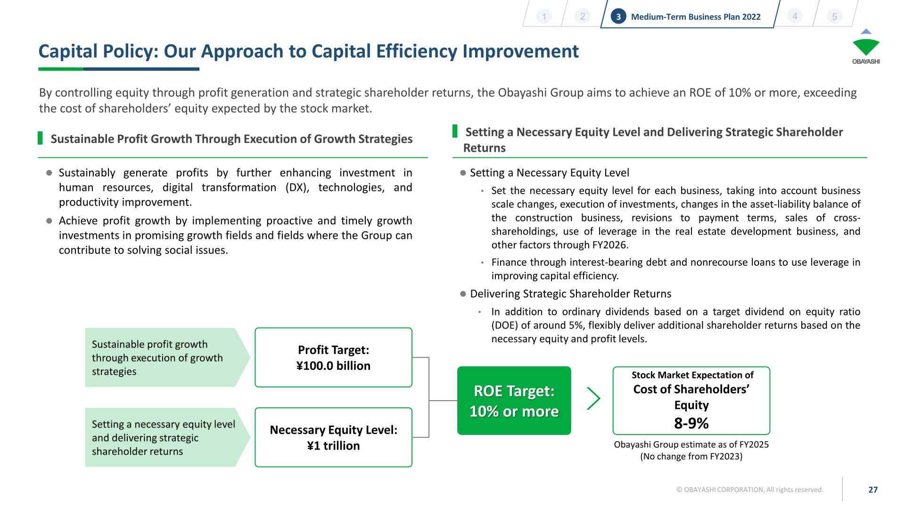Viewport: 905px width, 509px height.
Task: Click the slide title Capital Policy heading
Action: coord(309,51)
